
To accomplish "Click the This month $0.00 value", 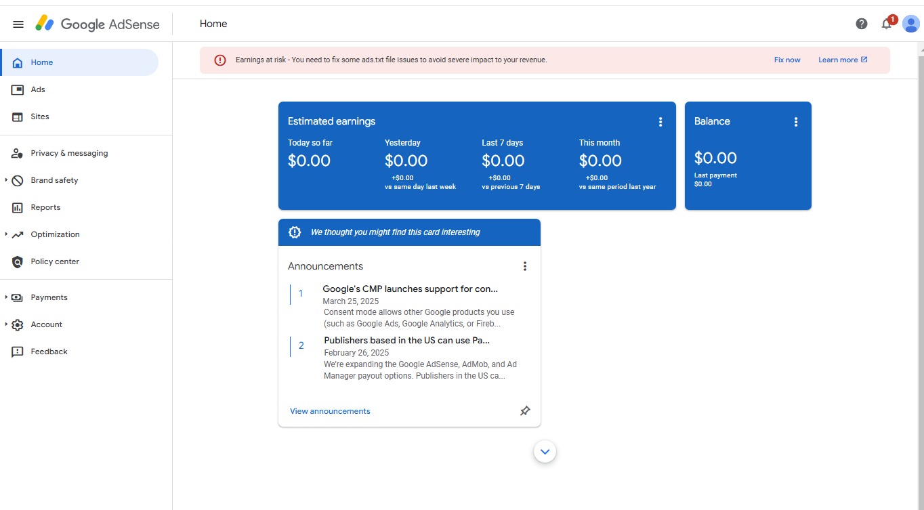I will coord(600,161).
